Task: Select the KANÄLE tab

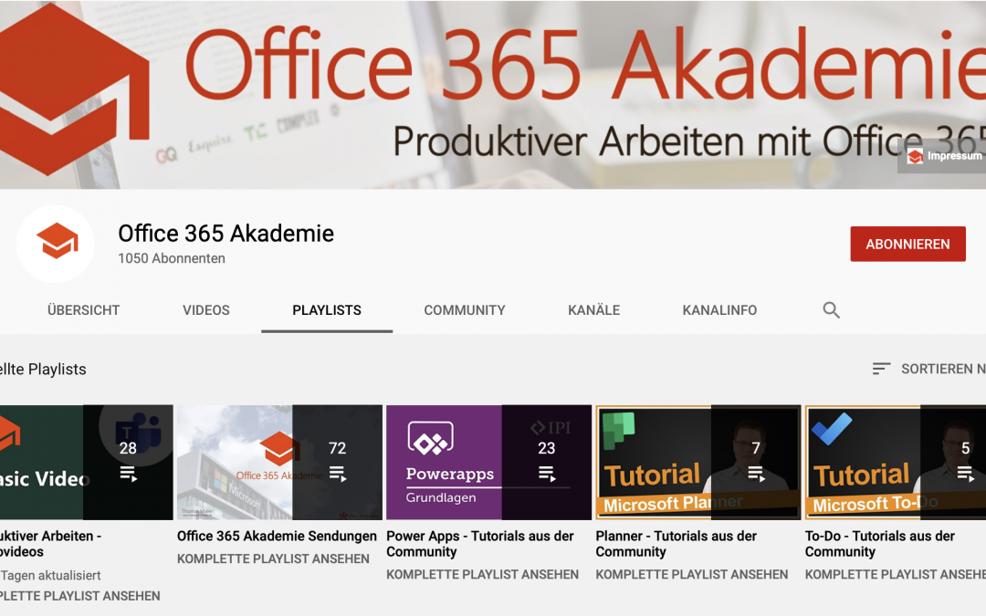Action: click(x=593, y=310)
